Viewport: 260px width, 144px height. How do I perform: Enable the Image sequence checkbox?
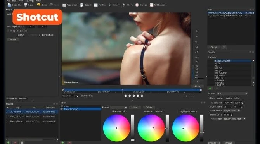pos(8,31)
